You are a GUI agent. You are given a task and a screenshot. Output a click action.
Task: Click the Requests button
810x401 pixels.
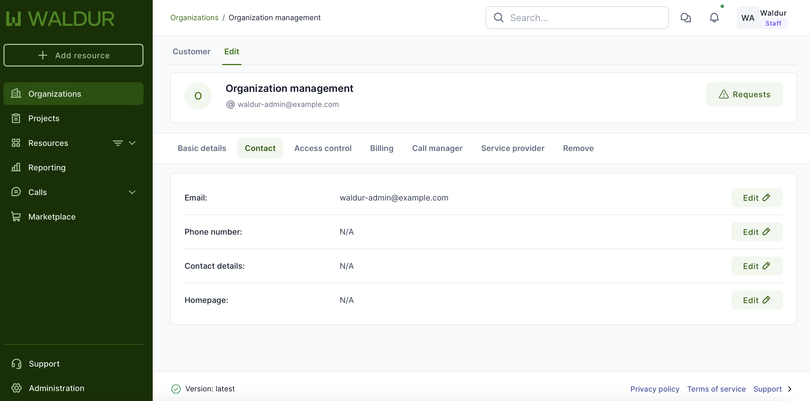744,94
